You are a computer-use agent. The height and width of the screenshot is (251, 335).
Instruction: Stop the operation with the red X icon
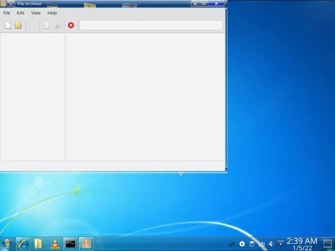[x=71, y=25]
